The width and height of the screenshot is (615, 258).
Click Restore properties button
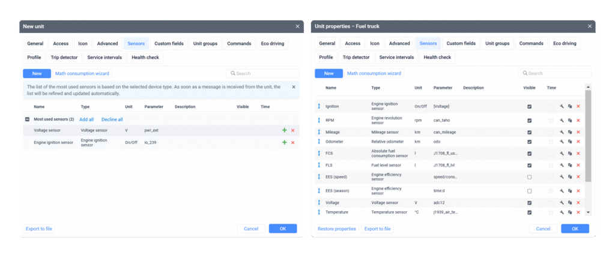pyautogui.click(x=336, y=229)
